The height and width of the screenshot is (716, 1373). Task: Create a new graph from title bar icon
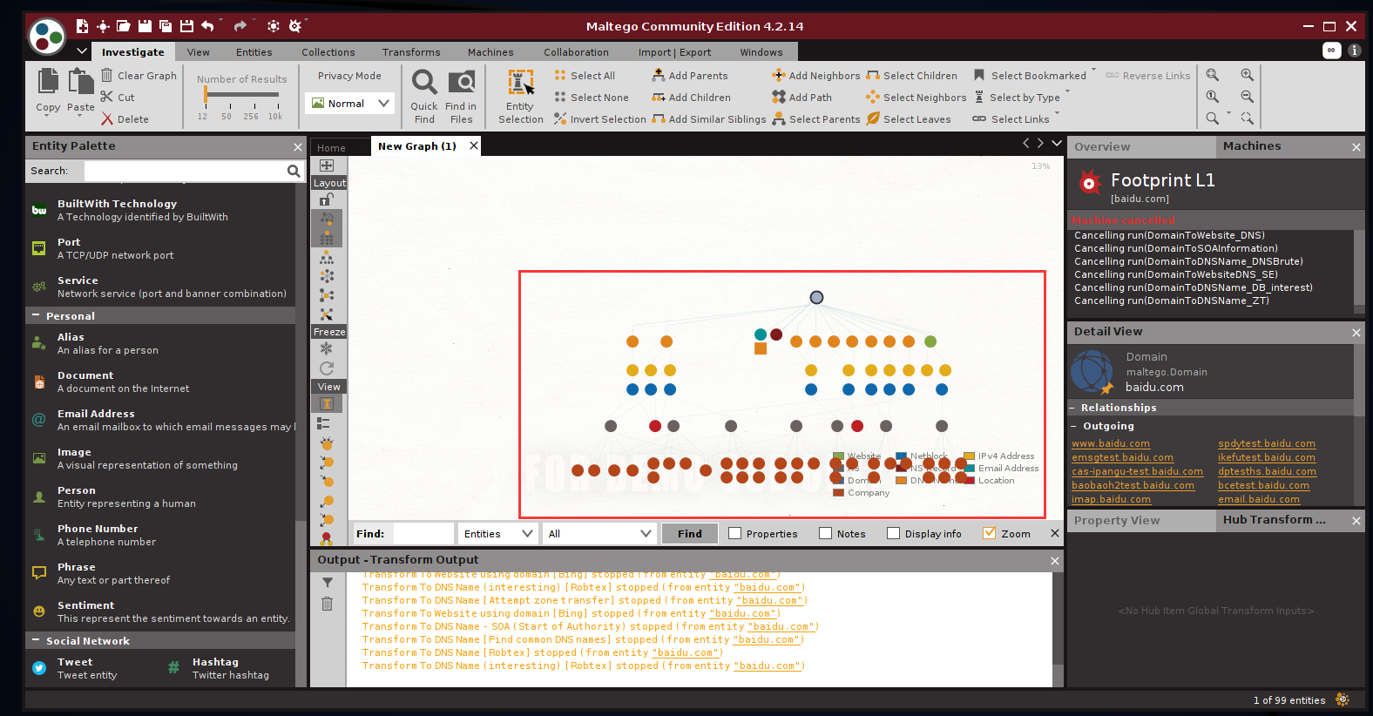(x=82, y=26)
